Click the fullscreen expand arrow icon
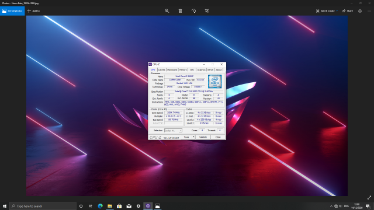This screenshot has width=374, height=210. coord(369,198)
